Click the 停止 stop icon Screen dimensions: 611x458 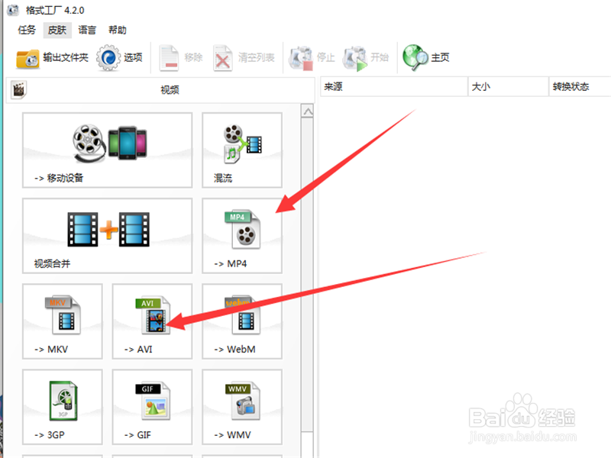point(301,59)
